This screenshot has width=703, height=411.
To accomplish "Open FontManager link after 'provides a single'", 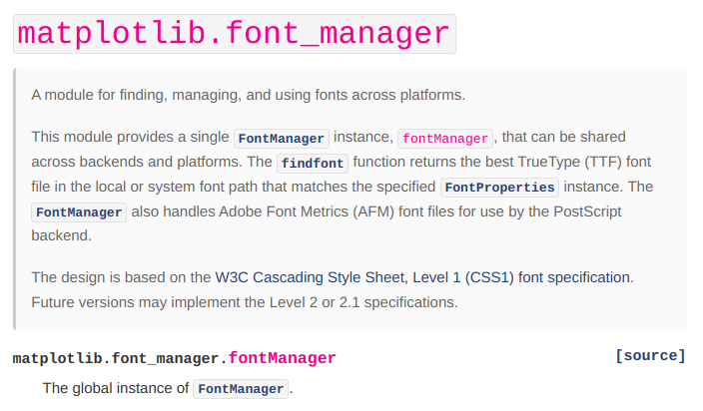I will (281, 138).
